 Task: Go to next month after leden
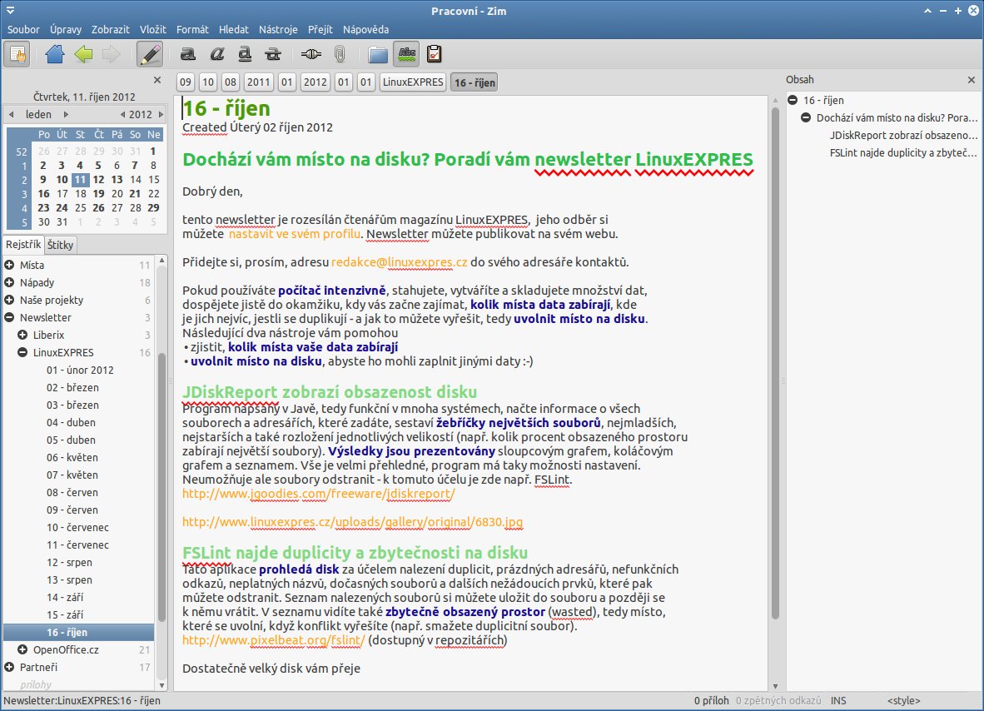(x=66, y=114)
